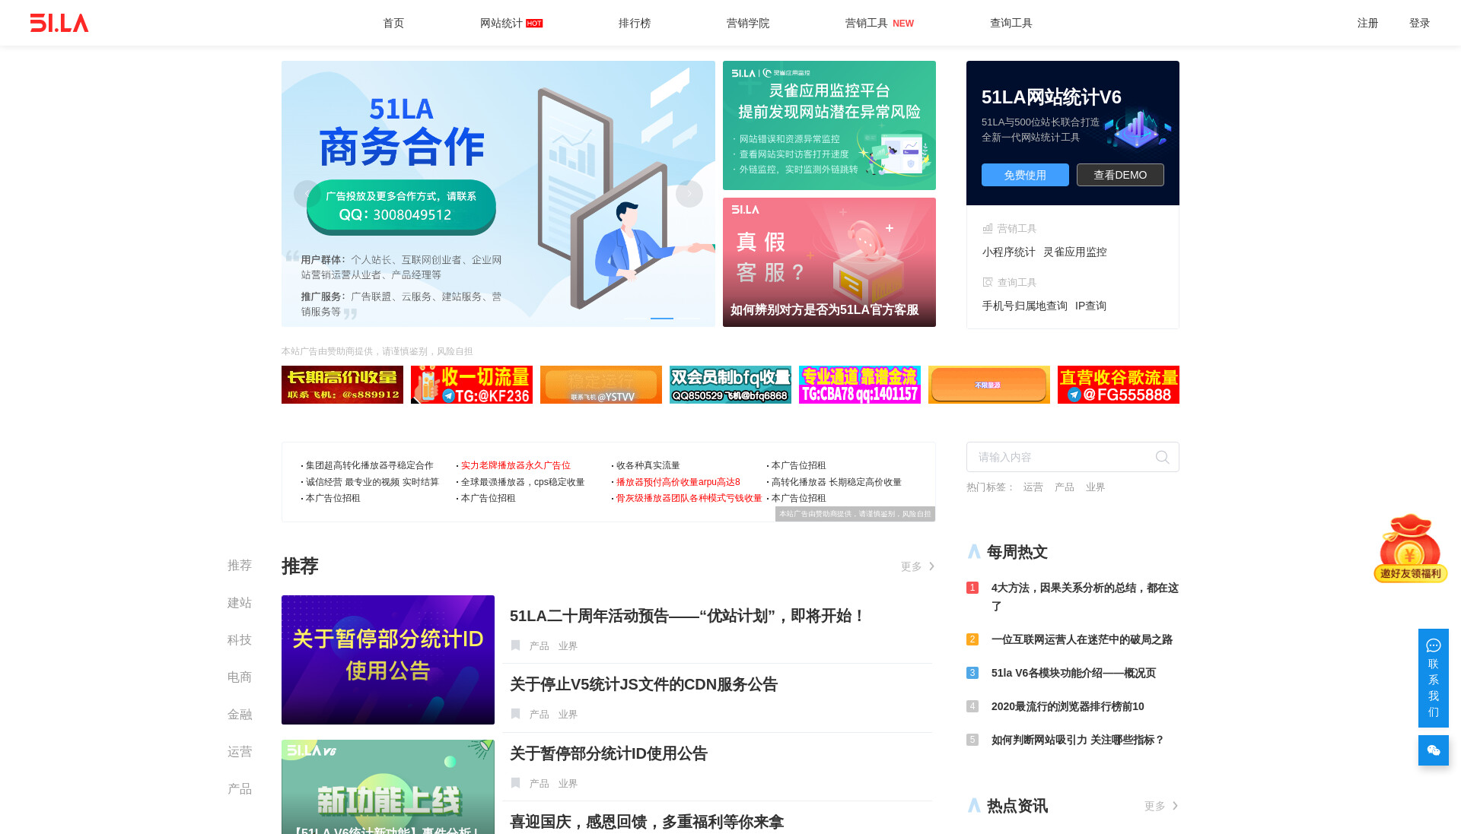Open 手机号归属地查询 link
This screenshot has height=834, width=1461.
(x=1025, y=306)
